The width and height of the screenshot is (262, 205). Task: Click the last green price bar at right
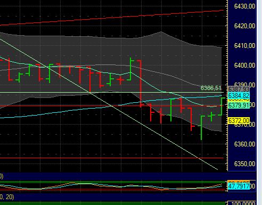[x=222, y=106]
